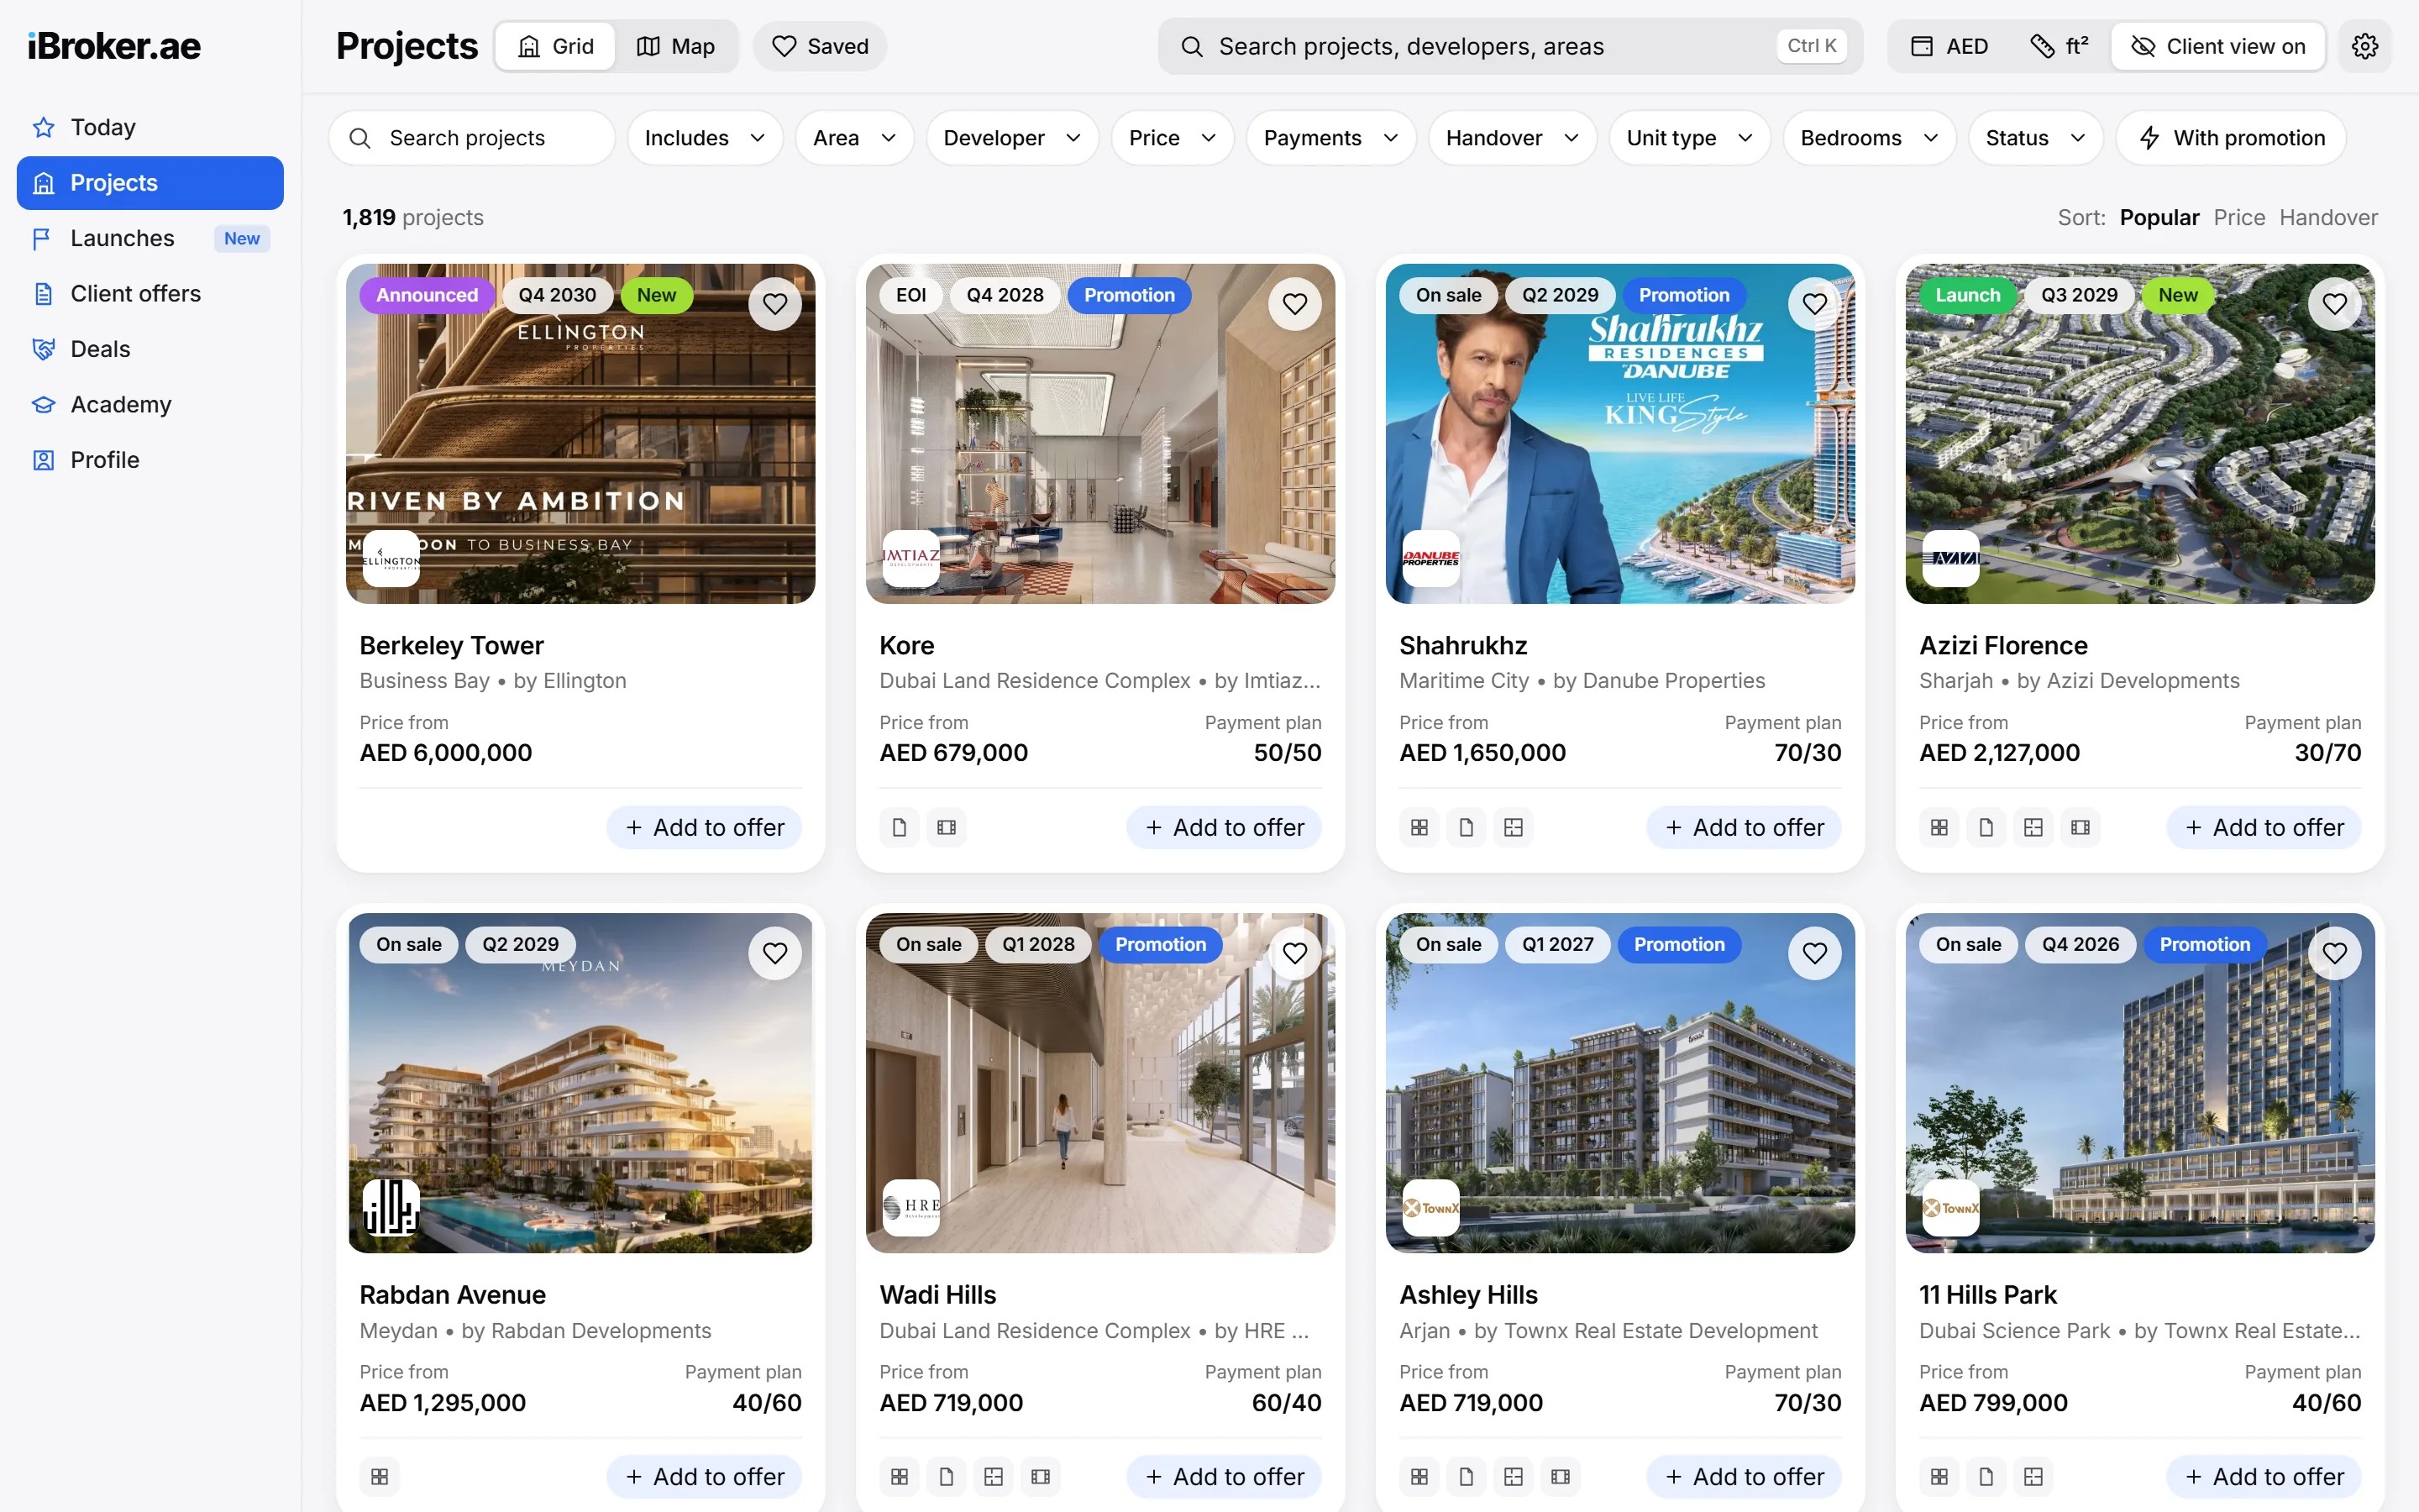Open the settings gear icon

click(2364, 46)
